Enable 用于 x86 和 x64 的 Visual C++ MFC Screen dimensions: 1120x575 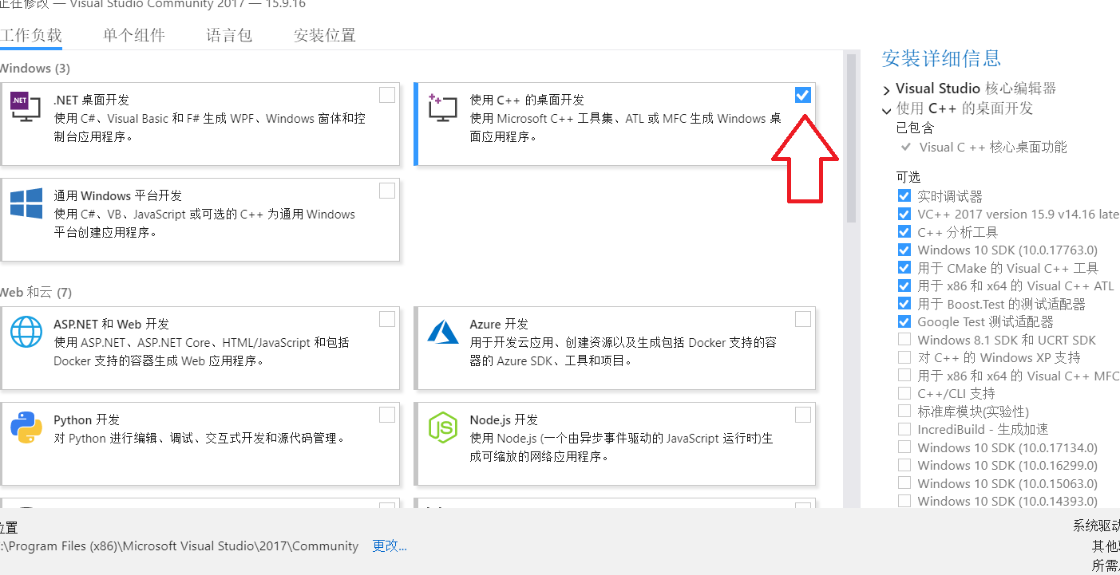pos(904,376)
